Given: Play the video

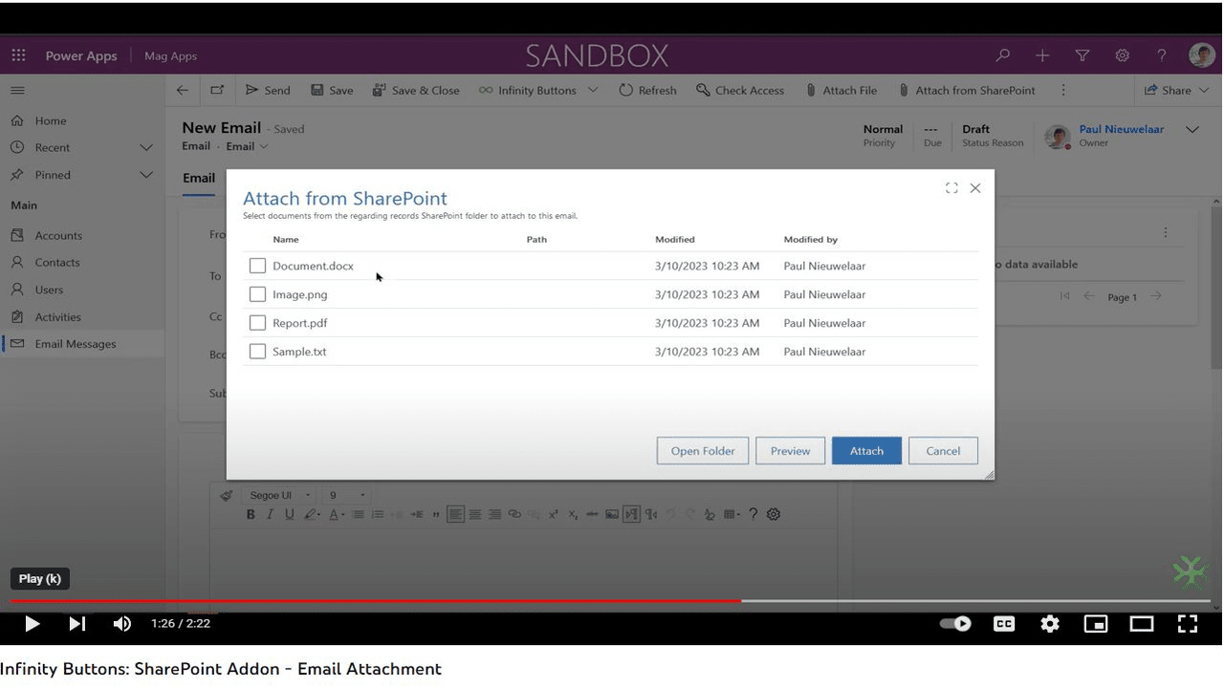Looking at the screenshot, I should coord(32,624).
